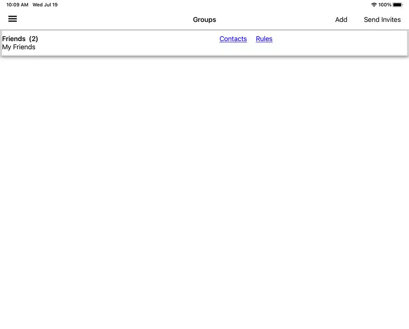
Task: Tap the Groups page title
Action: click(x=204, y=20)
